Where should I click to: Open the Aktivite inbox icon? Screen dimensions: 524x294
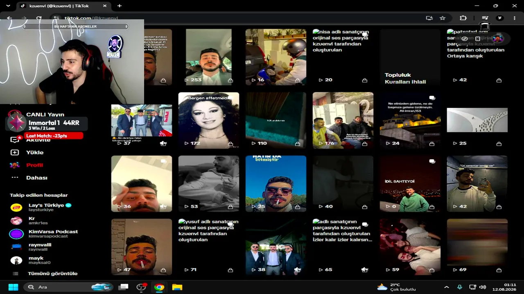click(x=15, y=140)
